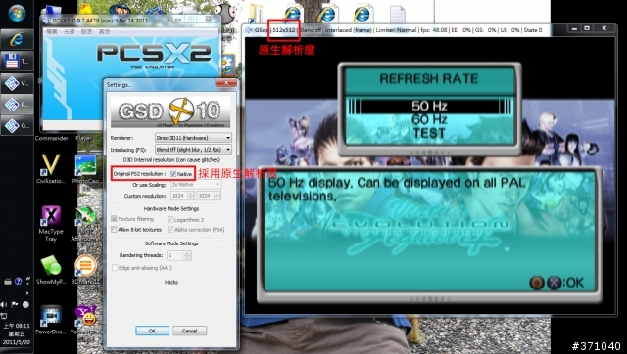Click the 'Software Mode Settings' heading
Viewport: 627px width, 354px height.
171,243
